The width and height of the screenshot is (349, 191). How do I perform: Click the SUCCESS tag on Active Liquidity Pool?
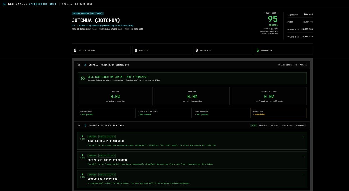click(x=92, y=175)
